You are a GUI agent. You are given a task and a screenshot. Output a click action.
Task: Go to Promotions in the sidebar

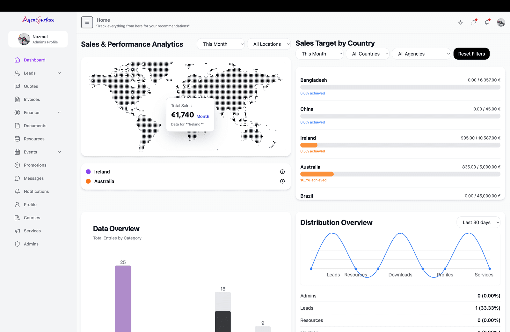pos(35,165)
